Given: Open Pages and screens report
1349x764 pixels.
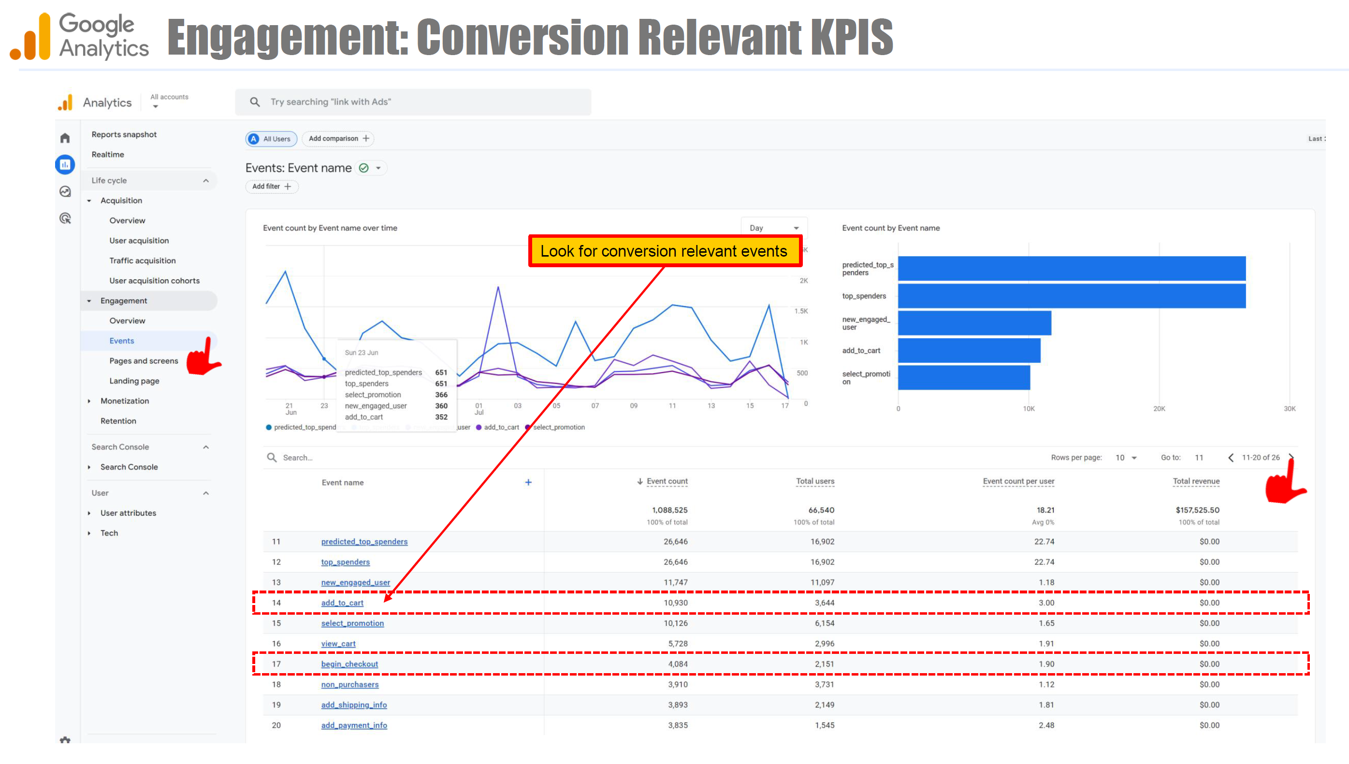Looking at the screenshot, I should [x=143, y=360].
